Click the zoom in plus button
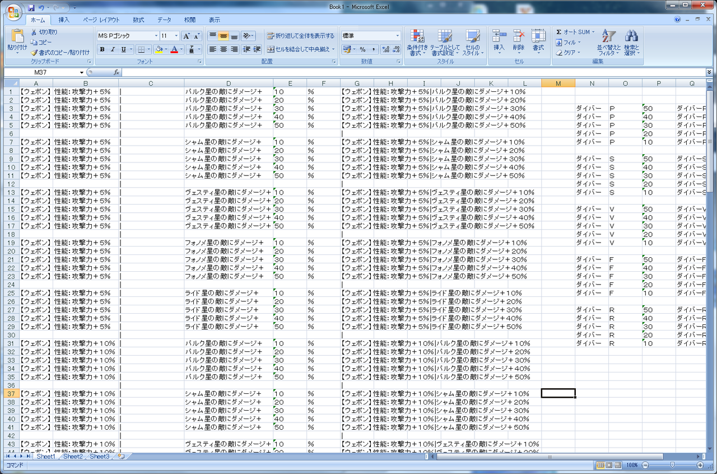 [700, 465]
